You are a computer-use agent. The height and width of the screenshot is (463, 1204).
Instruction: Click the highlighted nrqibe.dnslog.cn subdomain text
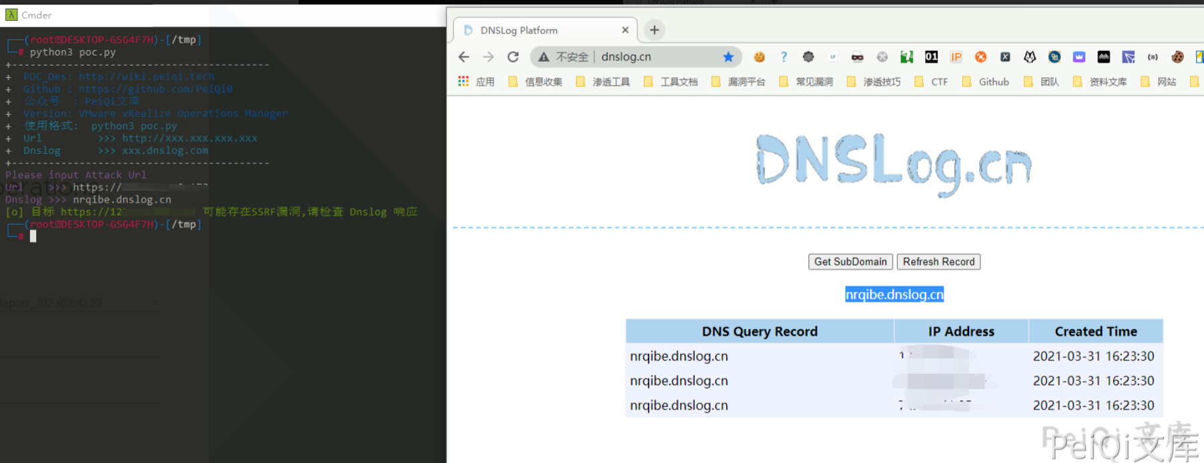(x=894, y=294)
